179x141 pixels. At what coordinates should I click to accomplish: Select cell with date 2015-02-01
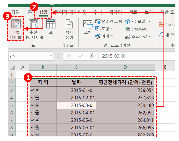click(x=76, y=98)
